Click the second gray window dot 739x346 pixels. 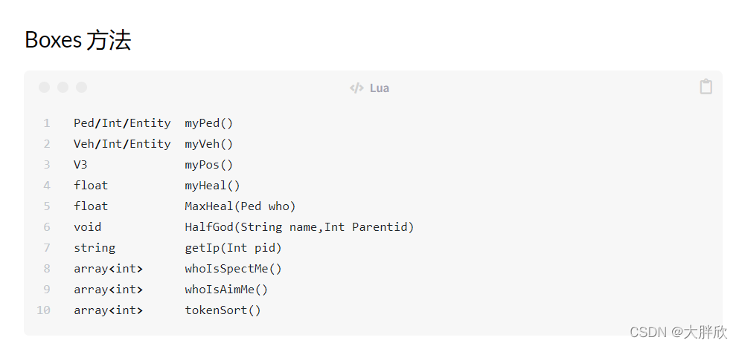click(63, 88)
